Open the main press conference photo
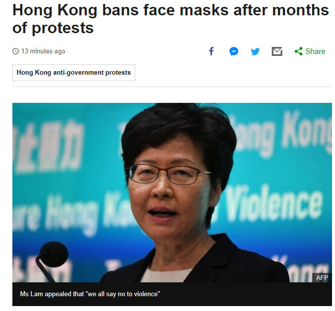Image resolution: width=335 pixels, height=311 pixels. click(172, 192)
